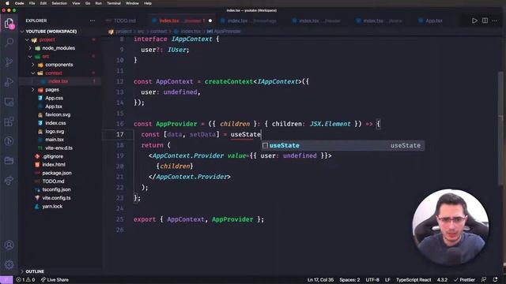Screen dimensions: 506x284
Task: Click the feedback icon in status bar
Action: [484, 279]
